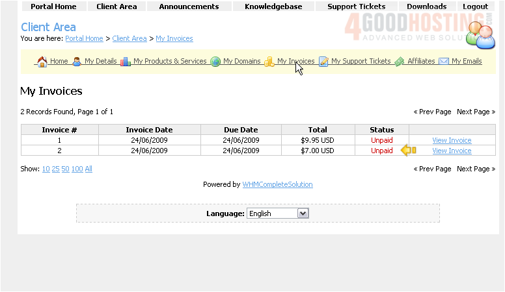The image size is (505, 292).
Task: Click the person icon beside My Details
Action: 77,62
